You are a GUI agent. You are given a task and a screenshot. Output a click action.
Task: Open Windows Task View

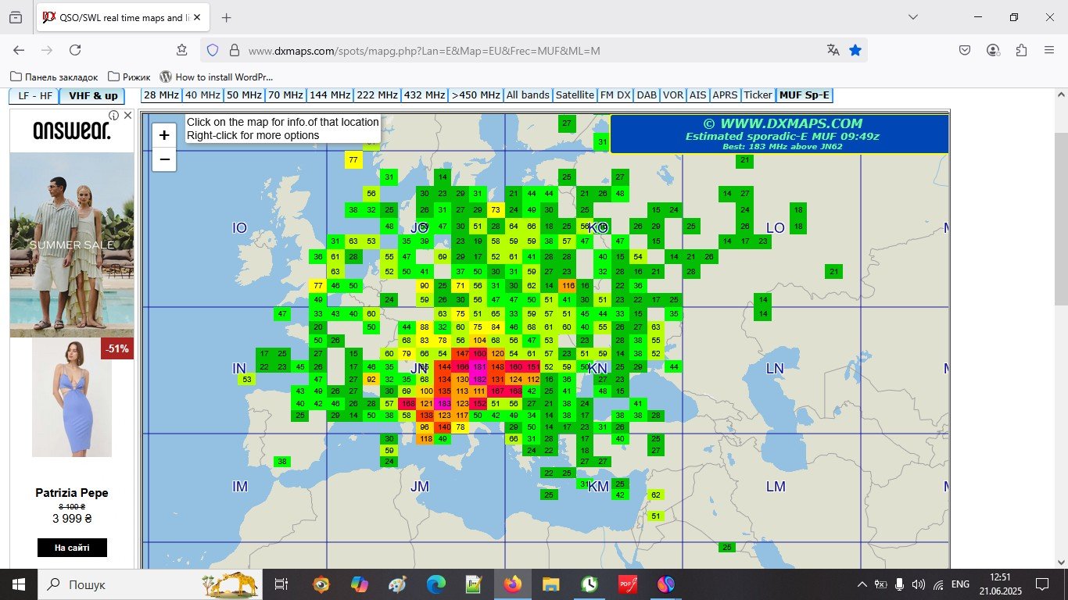click(282, 584)
